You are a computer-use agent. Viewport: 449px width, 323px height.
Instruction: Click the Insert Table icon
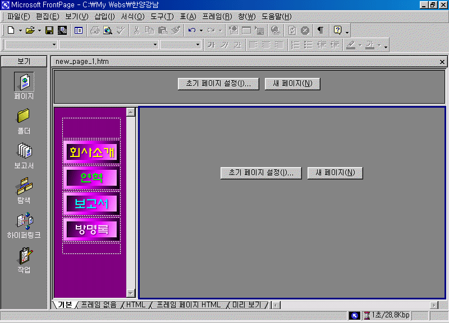[x=246, y=30]
